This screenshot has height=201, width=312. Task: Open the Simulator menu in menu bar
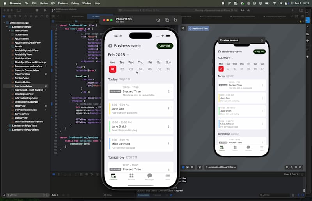click(x=15, y=3)
